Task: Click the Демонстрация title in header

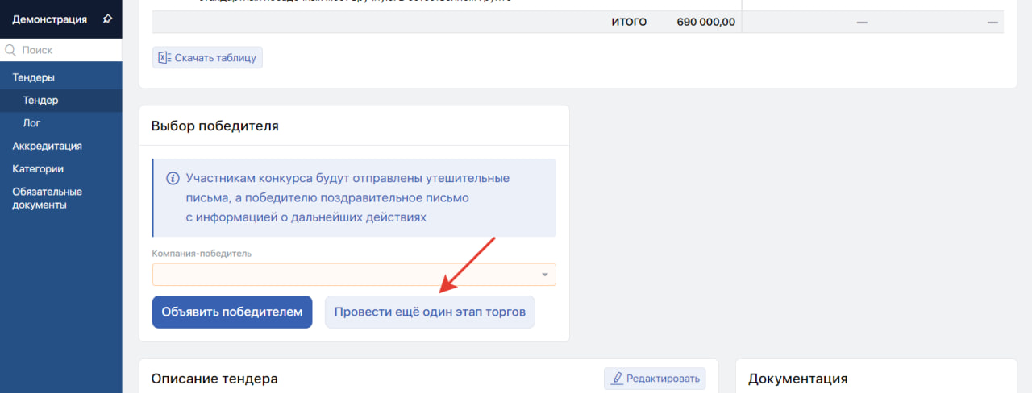Action: [x=49, y=19]
